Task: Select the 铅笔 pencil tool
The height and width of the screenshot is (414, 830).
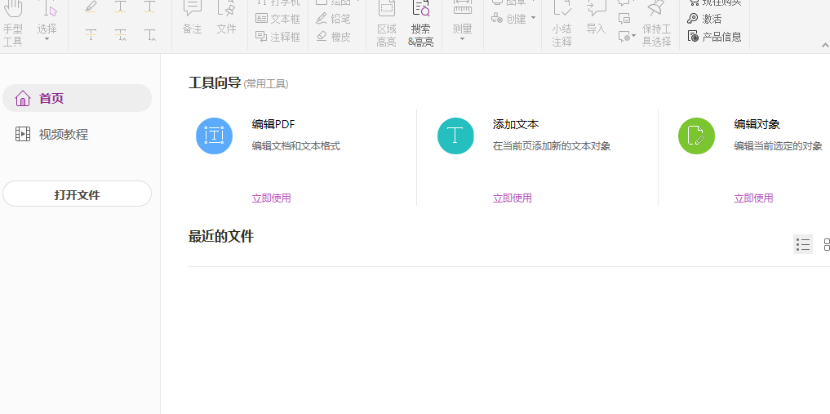Action: click(x=333, y=19)
